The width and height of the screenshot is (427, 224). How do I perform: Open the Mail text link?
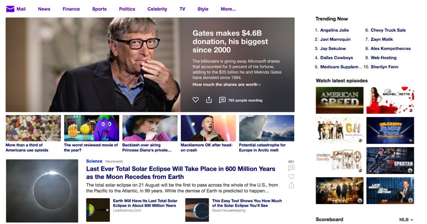21,9
